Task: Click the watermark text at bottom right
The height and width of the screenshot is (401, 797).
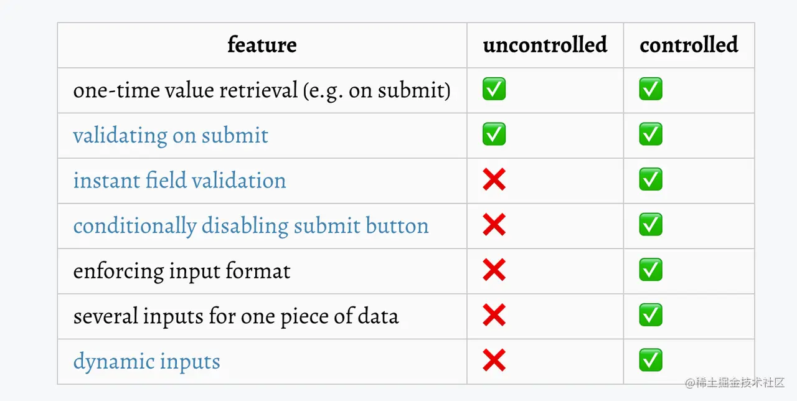Action: pos(735,382)
